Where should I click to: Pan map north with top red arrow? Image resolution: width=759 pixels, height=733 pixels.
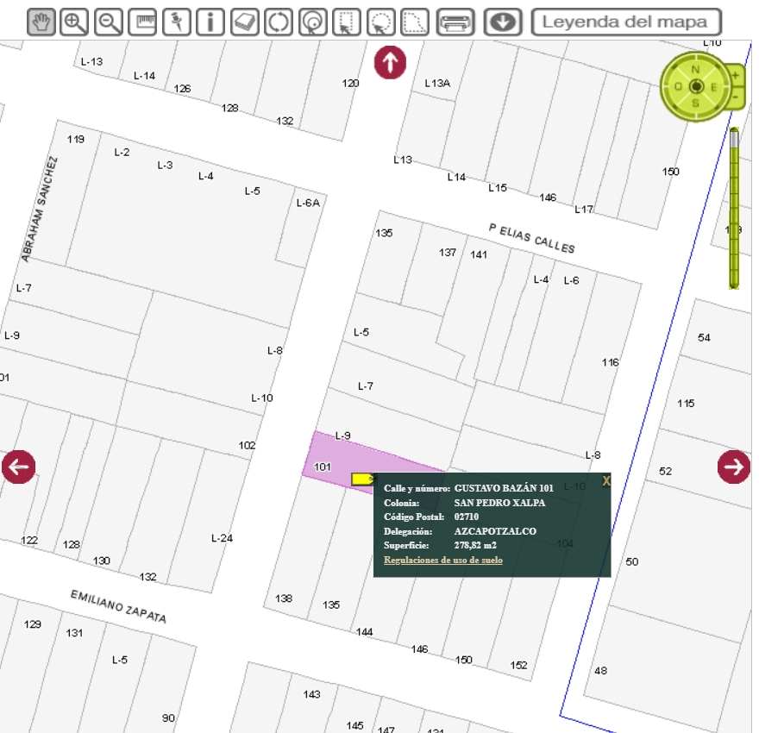(x=390, y=62)
